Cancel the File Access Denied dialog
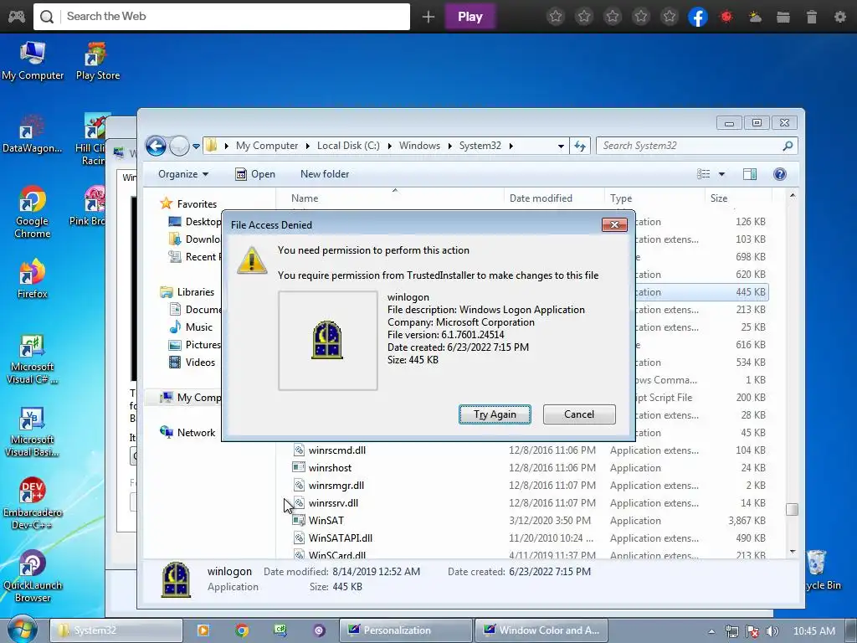Image resolution: width=857 pixels, height=643 pixels. (579, 414)
